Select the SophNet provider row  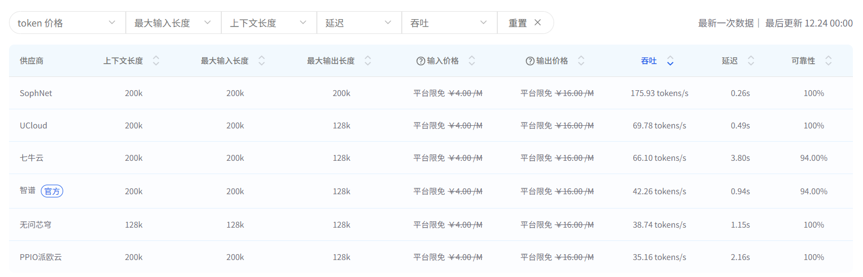(431, 93)
